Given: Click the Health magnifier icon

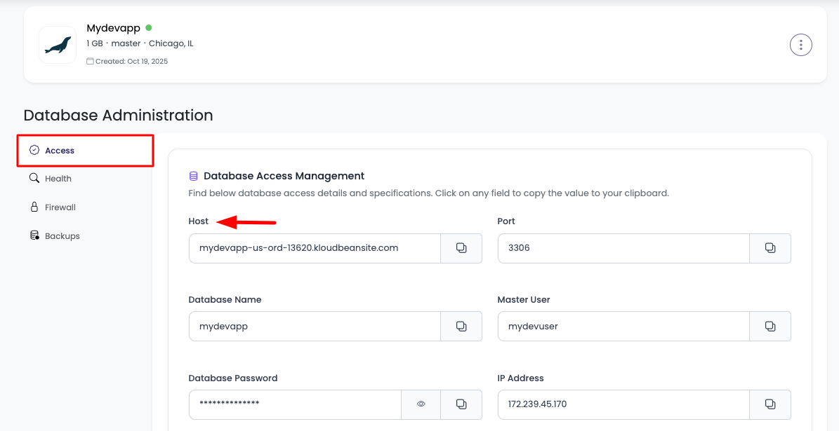Looking at the screenshot, I should click(34, 178).
